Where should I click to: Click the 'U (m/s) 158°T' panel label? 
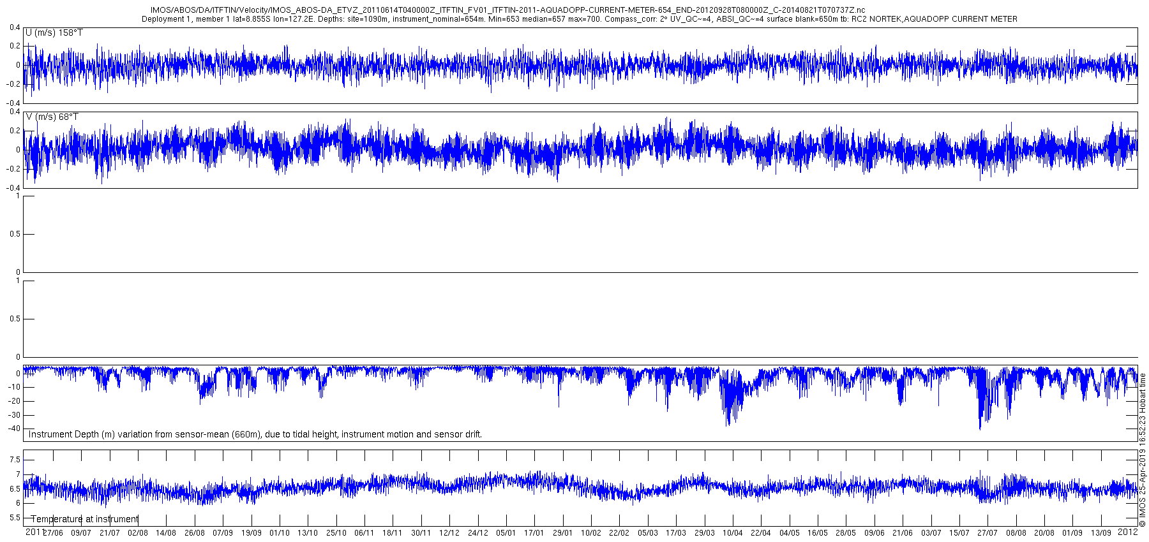click(x=54, y=33)
